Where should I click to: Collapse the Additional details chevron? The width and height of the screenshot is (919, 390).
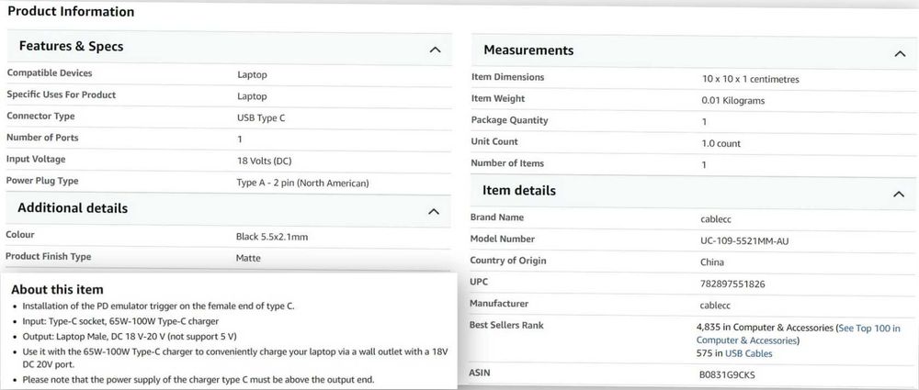point(434,211)
